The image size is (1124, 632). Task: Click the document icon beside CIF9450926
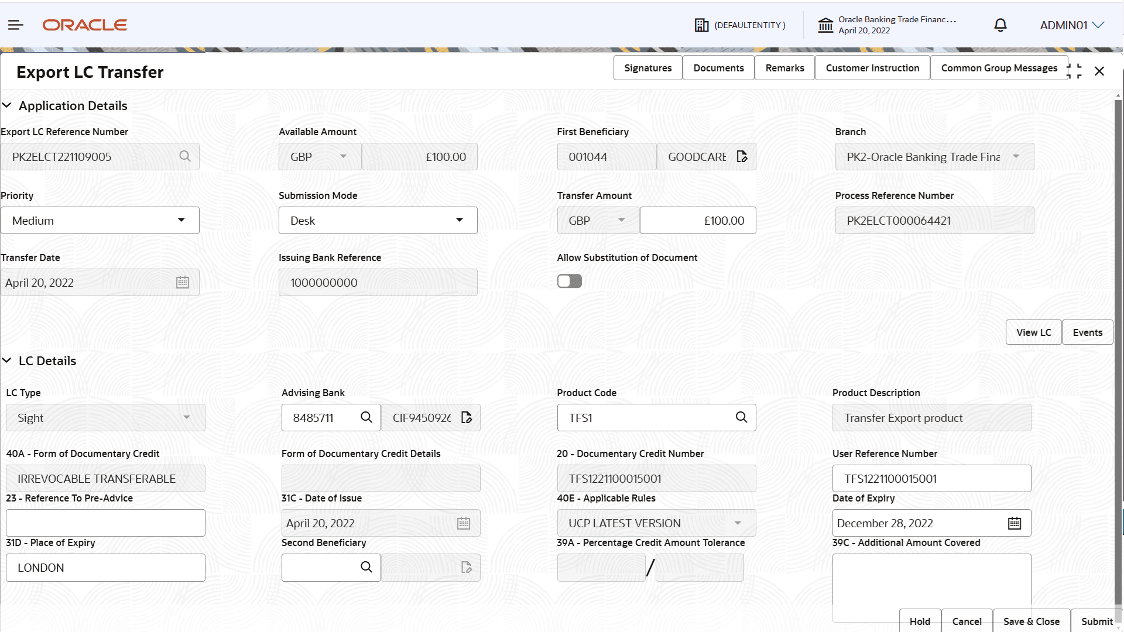point(466,417)
